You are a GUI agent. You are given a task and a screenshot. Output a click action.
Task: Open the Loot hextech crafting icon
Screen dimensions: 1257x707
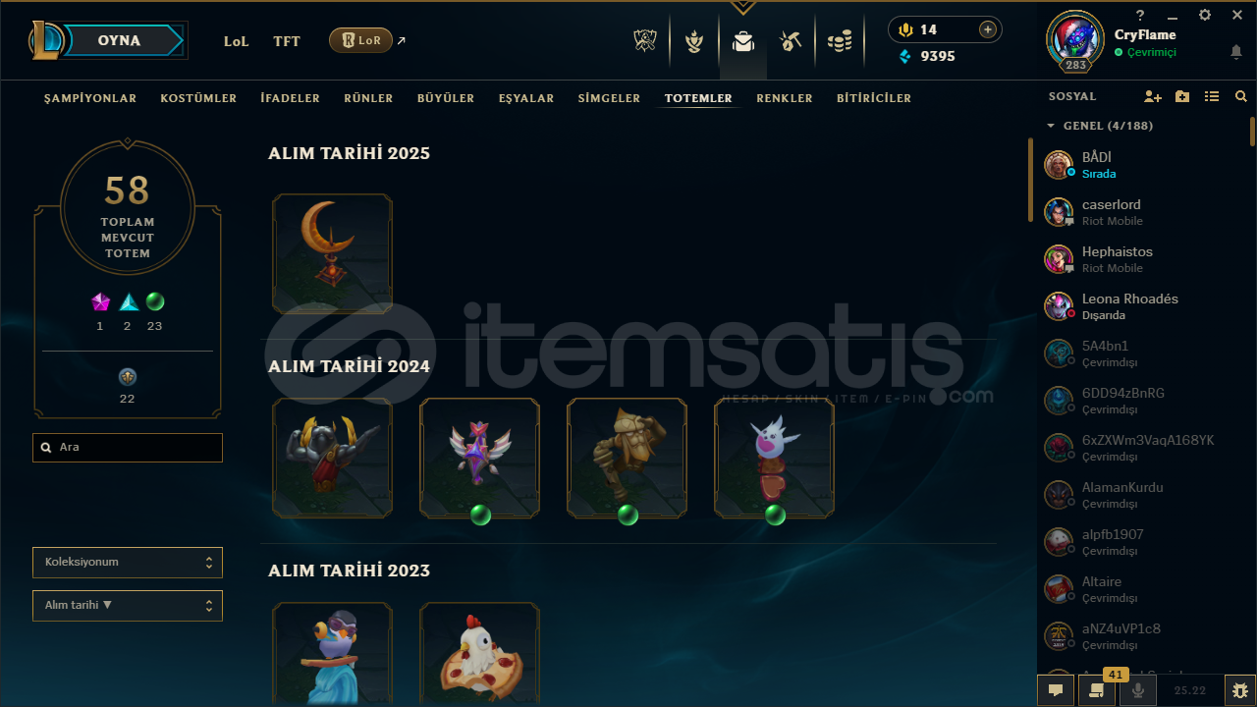coord(791,41)
